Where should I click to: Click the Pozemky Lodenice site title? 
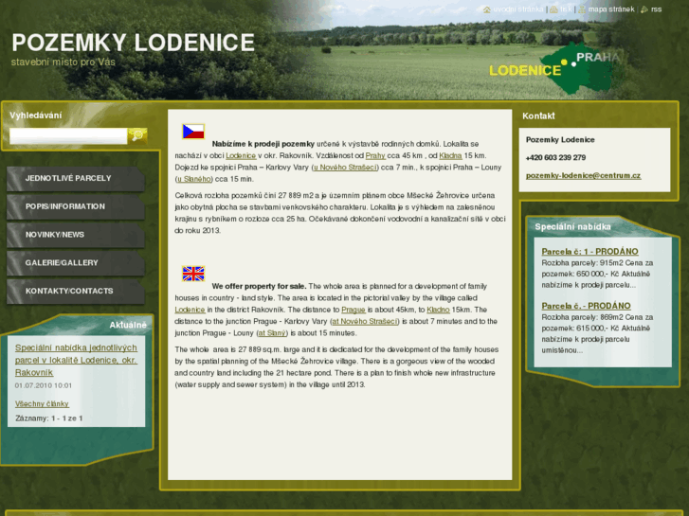pyautogui.click(x=133, y=43)
